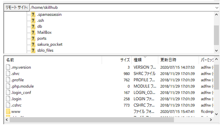Click size 980 of .shrc

(x=127, y=74)
